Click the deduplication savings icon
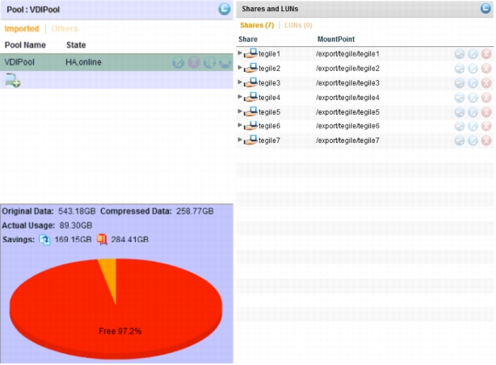This screenshot has height=365, width=496. coord(44,240)
